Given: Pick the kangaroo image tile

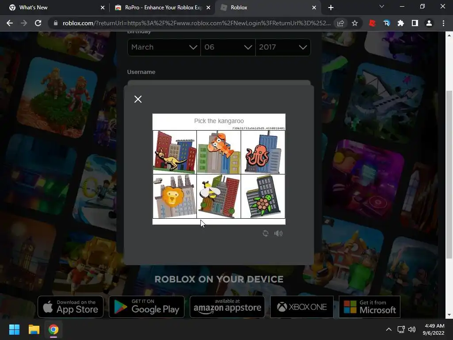Looking at the screenshot, I should 175,152.
